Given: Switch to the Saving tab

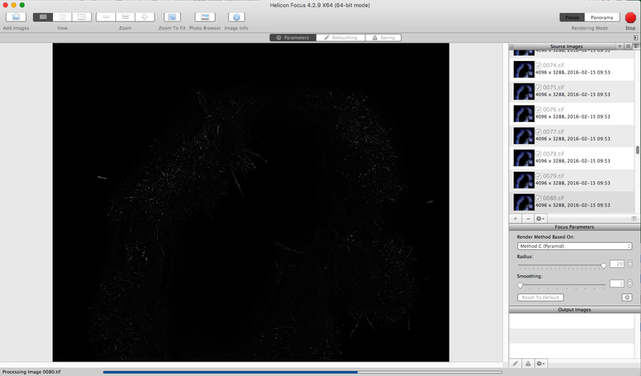Looking at the screenshot, I should click(x=384, y=38).
